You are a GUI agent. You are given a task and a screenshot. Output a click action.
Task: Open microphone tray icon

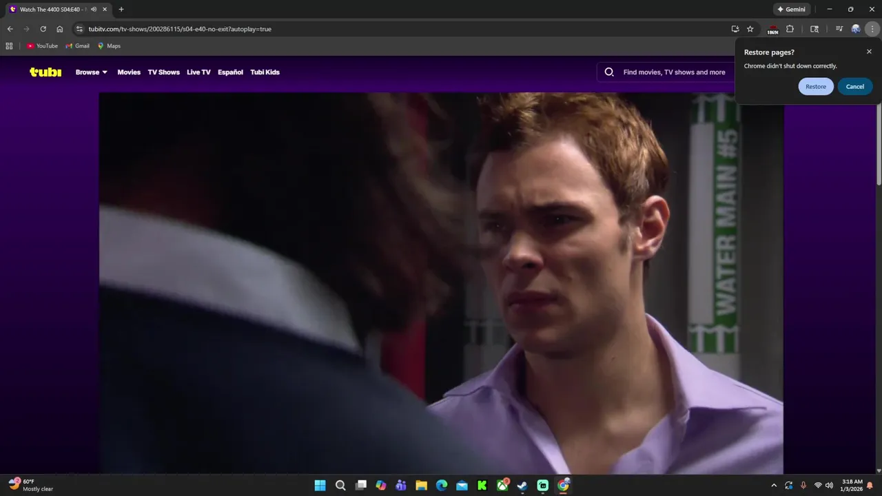click(803, 486)
